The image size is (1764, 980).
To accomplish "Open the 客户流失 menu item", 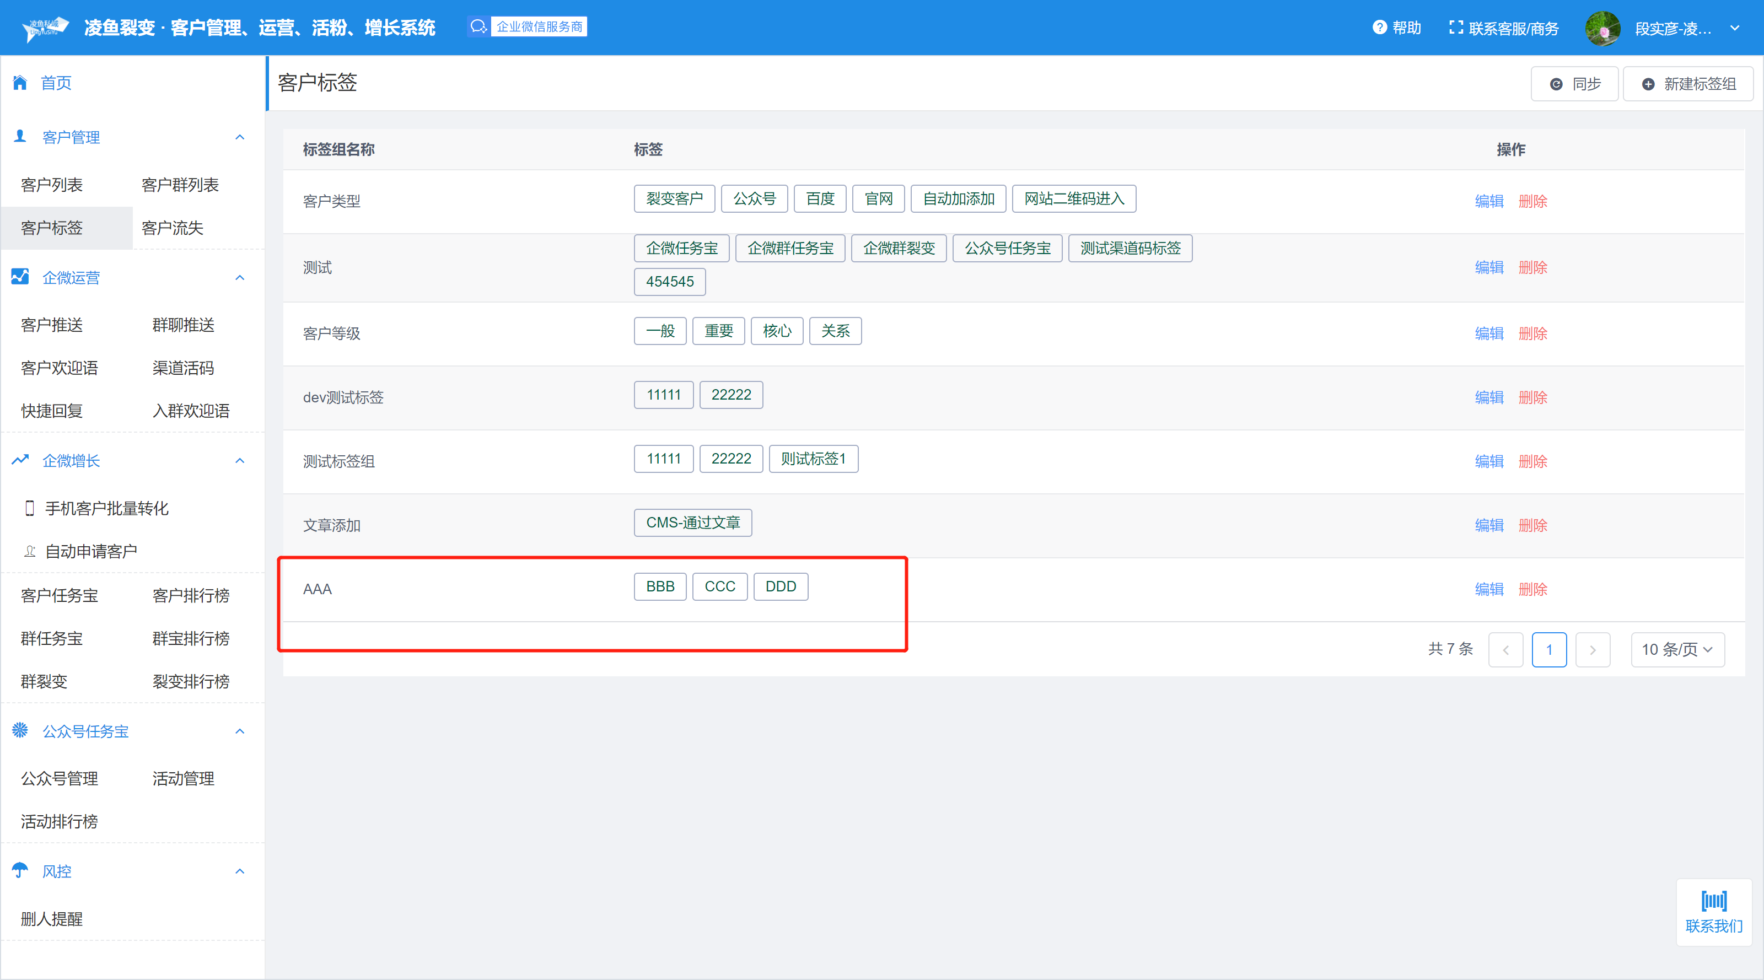I will click(173, 228).
